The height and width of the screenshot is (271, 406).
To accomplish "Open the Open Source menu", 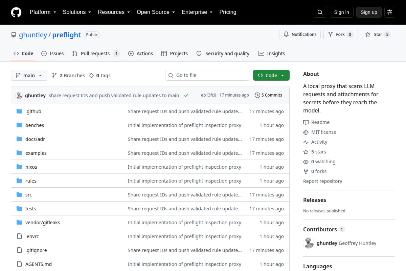I will pyautogui.click(x=156, y=12).
